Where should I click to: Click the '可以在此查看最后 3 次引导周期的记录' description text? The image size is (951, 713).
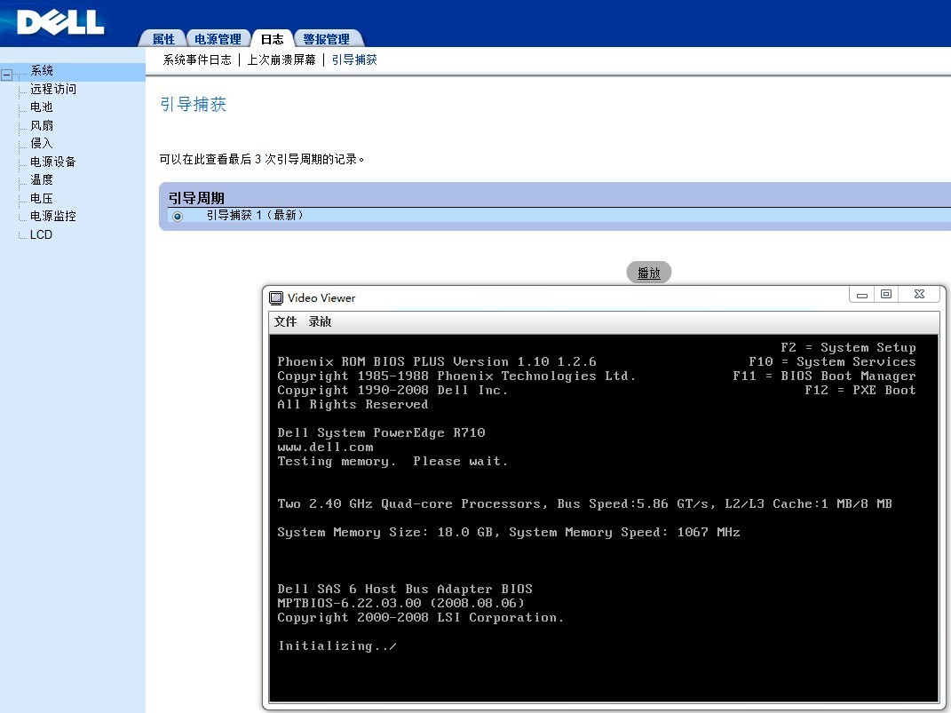pyautogui.click(x=261, y=160)
